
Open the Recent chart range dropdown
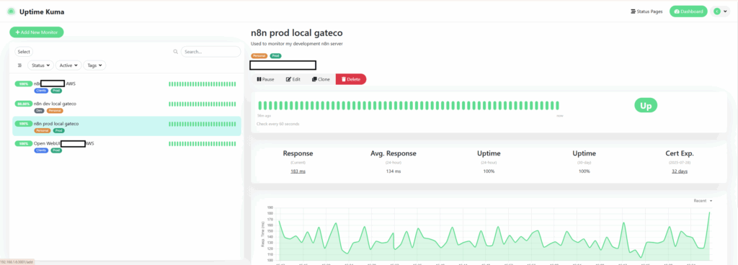click(703, 201)
